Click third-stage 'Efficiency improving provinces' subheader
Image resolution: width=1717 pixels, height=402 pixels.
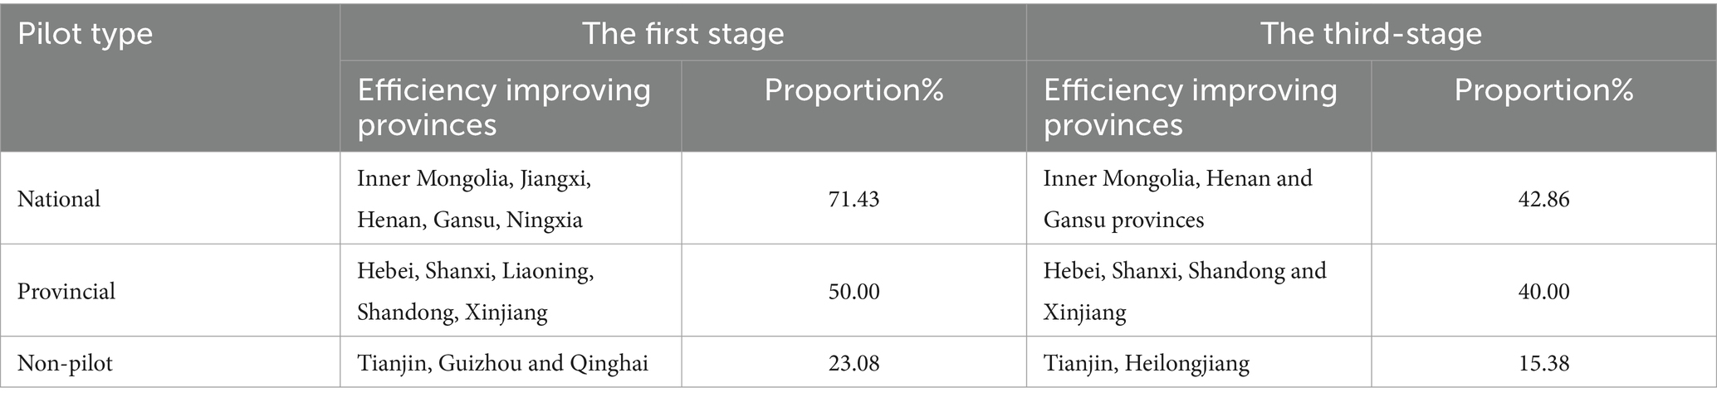(x=1191, y=107)
